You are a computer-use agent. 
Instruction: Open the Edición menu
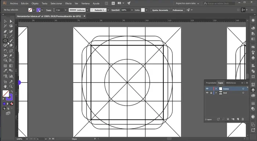click(25, 3)
